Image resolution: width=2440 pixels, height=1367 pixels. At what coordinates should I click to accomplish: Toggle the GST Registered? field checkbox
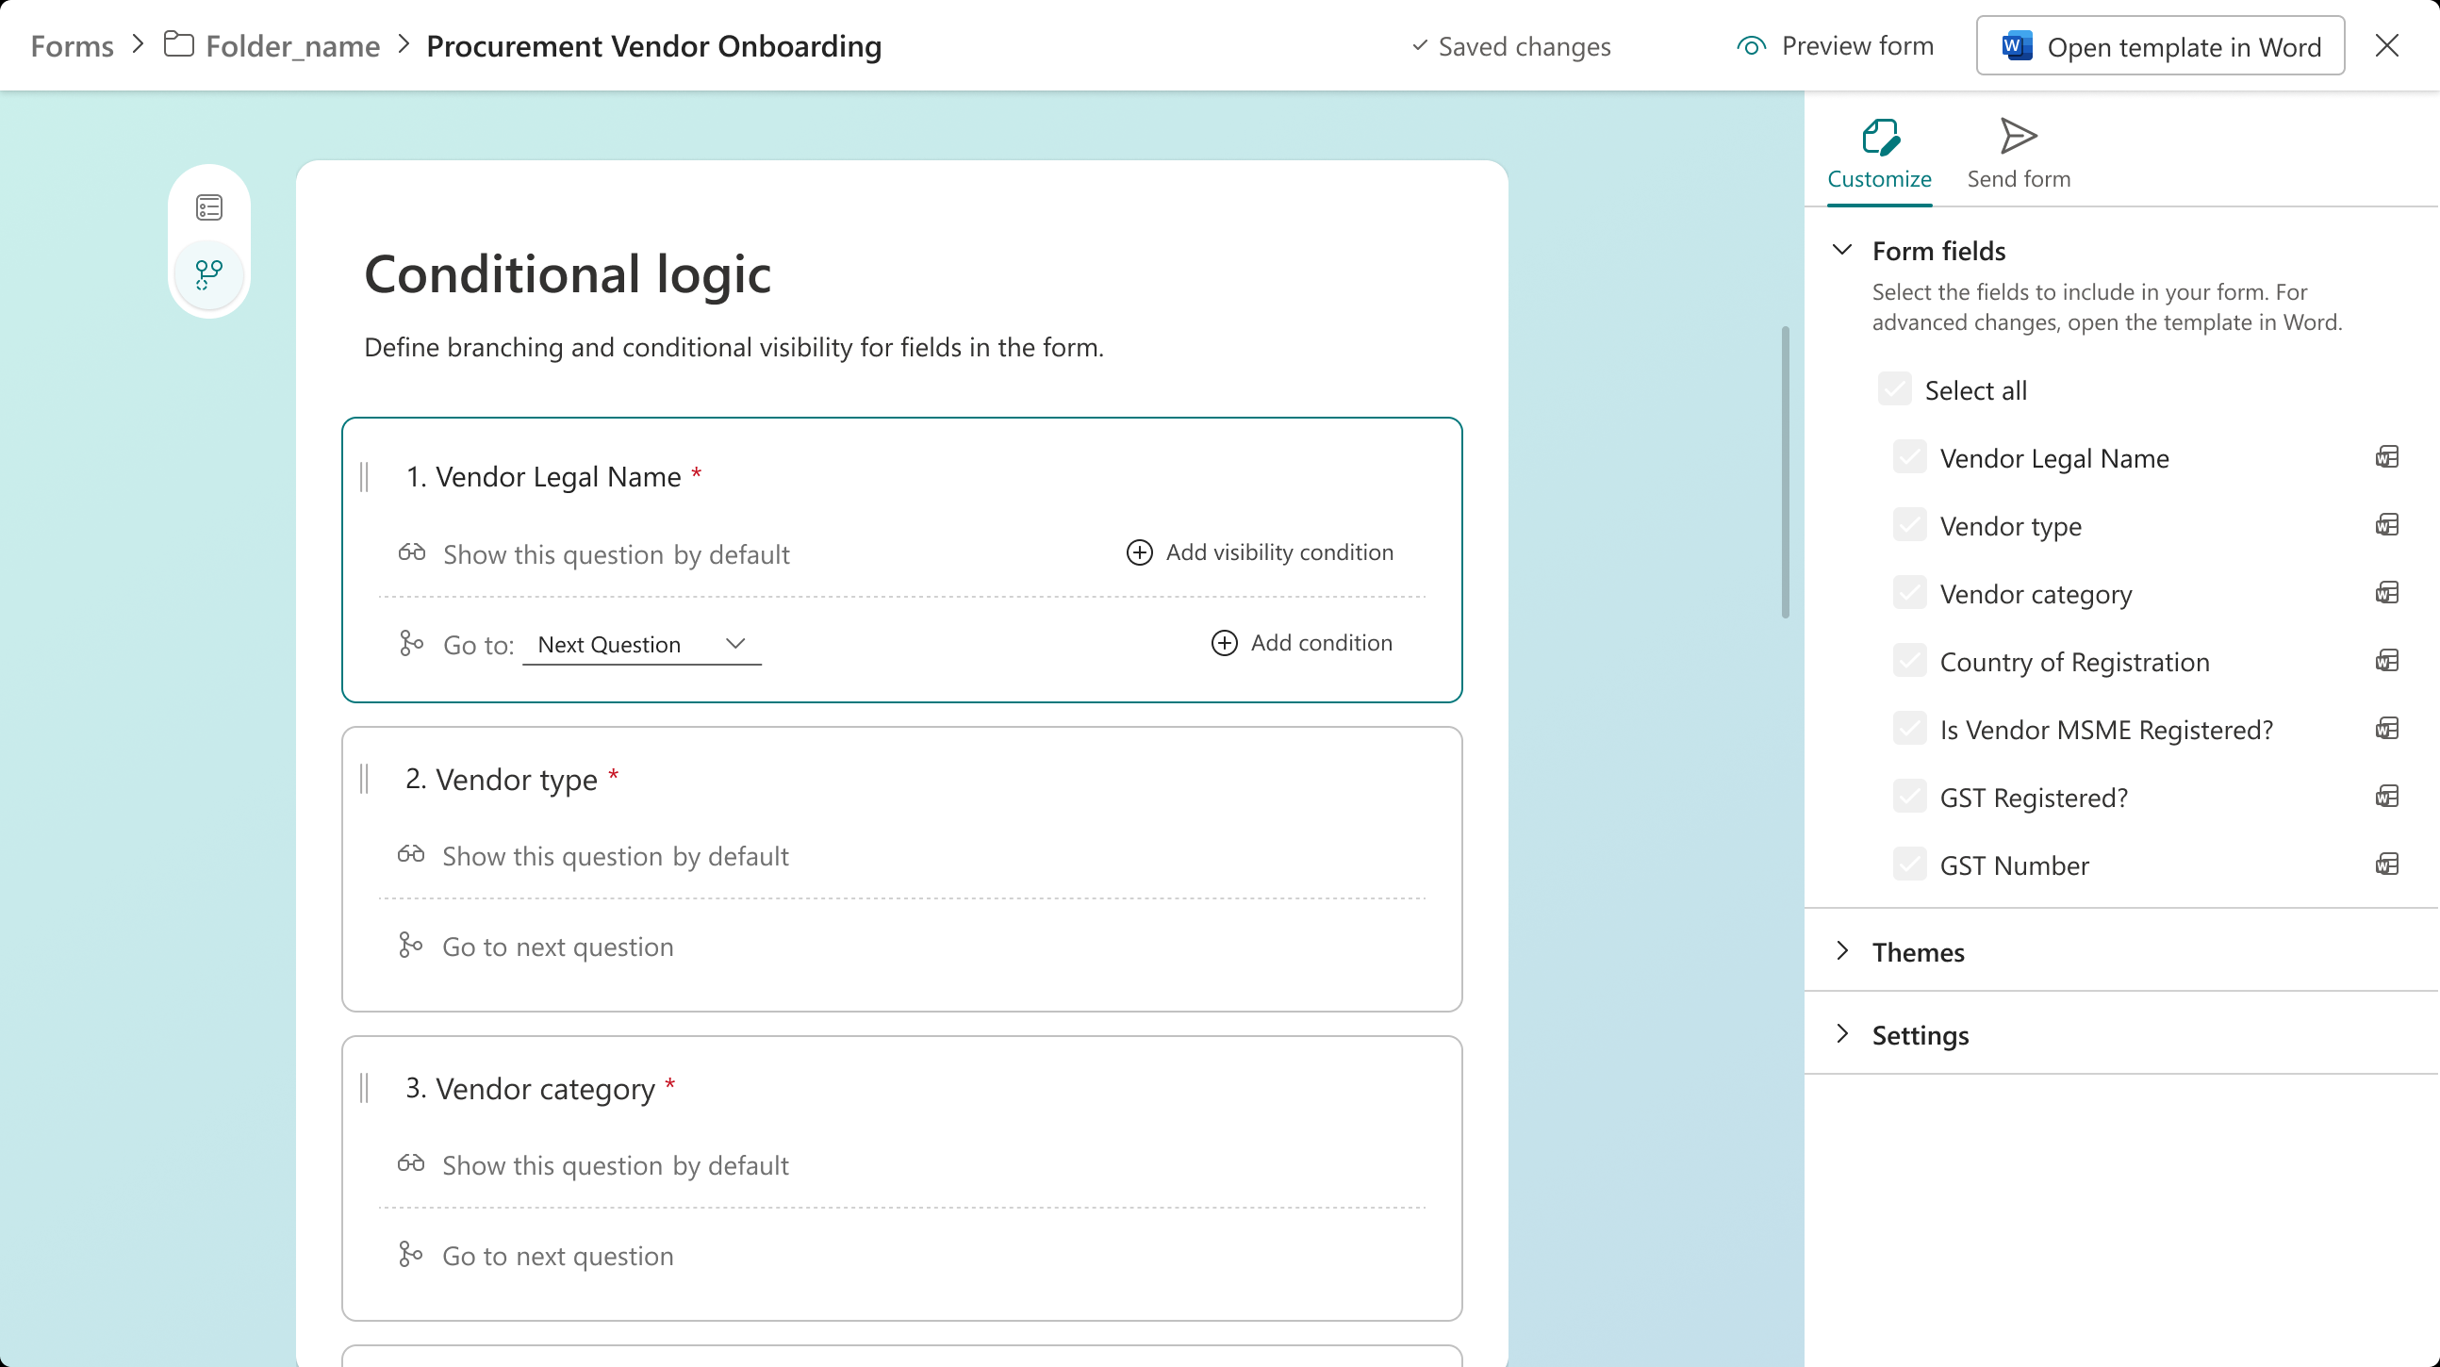(x=1909, y=797)
